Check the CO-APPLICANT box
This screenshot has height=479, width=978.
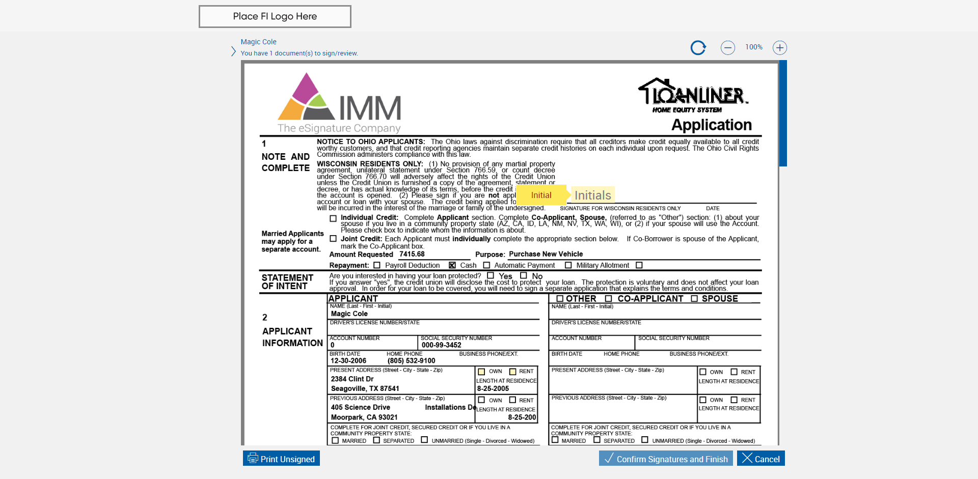tap(608, 299)
